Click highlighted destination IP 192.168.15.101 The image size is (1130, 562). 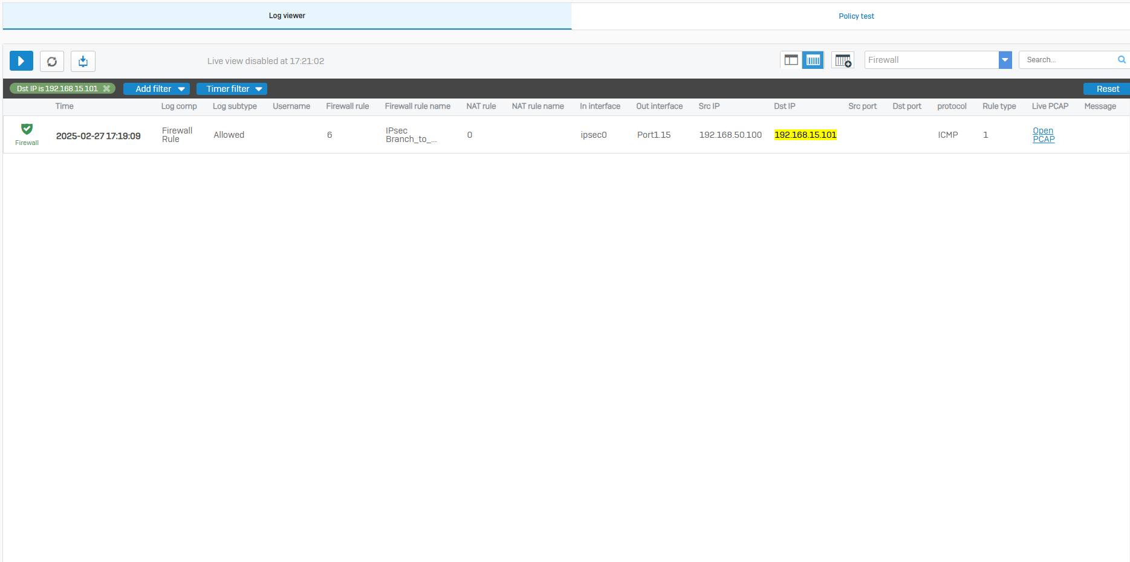click(805, 135)
